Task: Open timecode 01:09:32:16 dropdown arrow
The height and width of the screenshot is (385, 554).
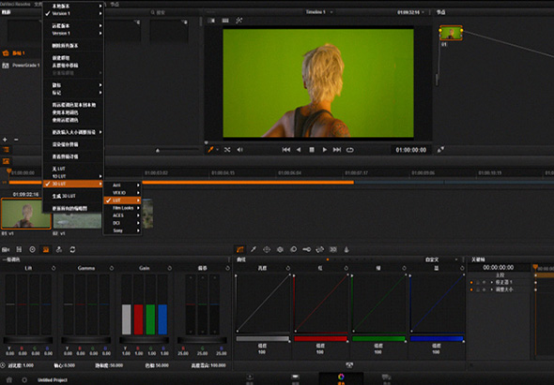Action: point(423,12)
